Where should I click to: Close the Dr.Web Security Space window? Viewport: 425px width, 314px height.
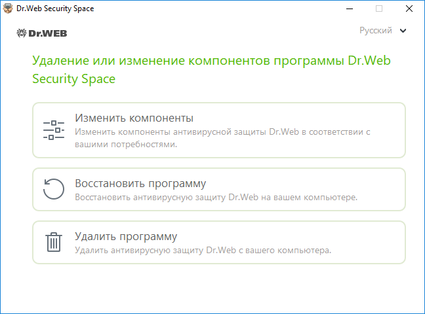[409, 9]
